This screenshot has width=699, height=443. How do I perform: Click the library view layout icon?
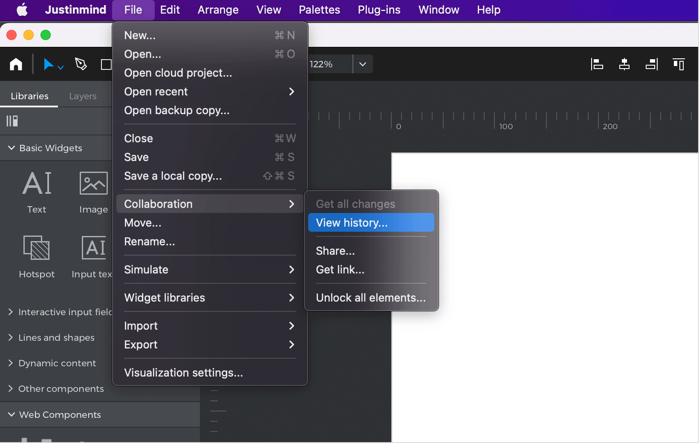coord(12,121)
